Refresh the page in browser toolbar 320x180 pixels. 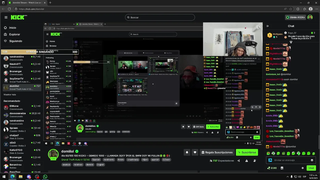tap(9, 9)
